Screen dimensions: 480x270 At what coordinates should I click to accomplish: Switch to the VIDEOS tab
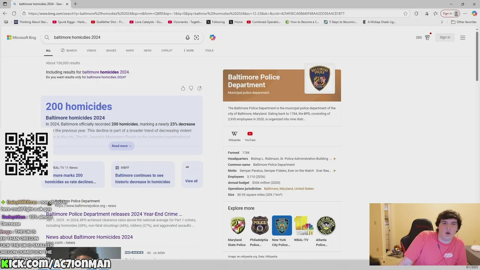coord(91,51)
